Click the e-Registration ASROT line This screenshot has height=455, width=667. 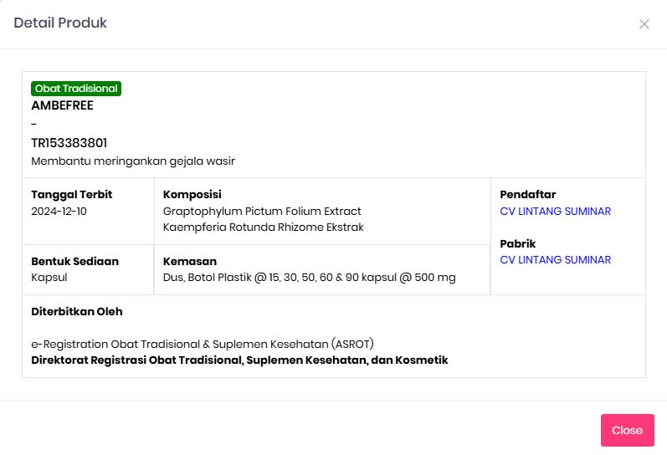point(202,344)
